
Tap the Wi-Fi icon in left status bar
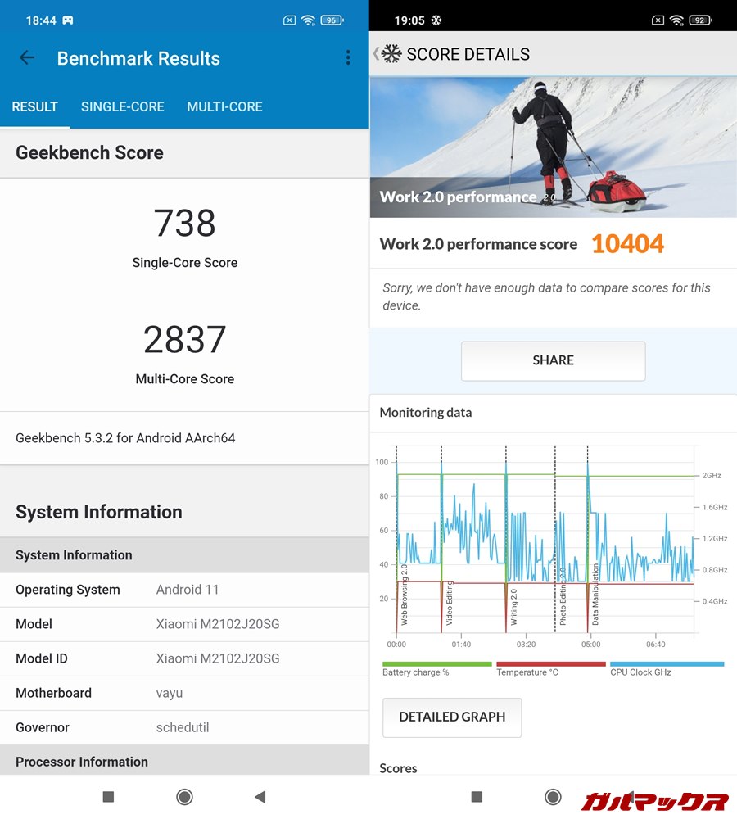(x=308, y=20)
